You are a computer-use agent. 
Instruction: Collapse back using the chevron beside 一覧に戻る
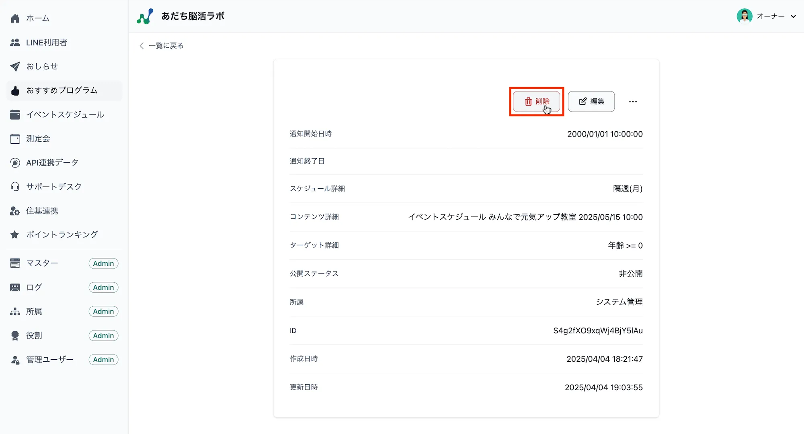point(141,45)
